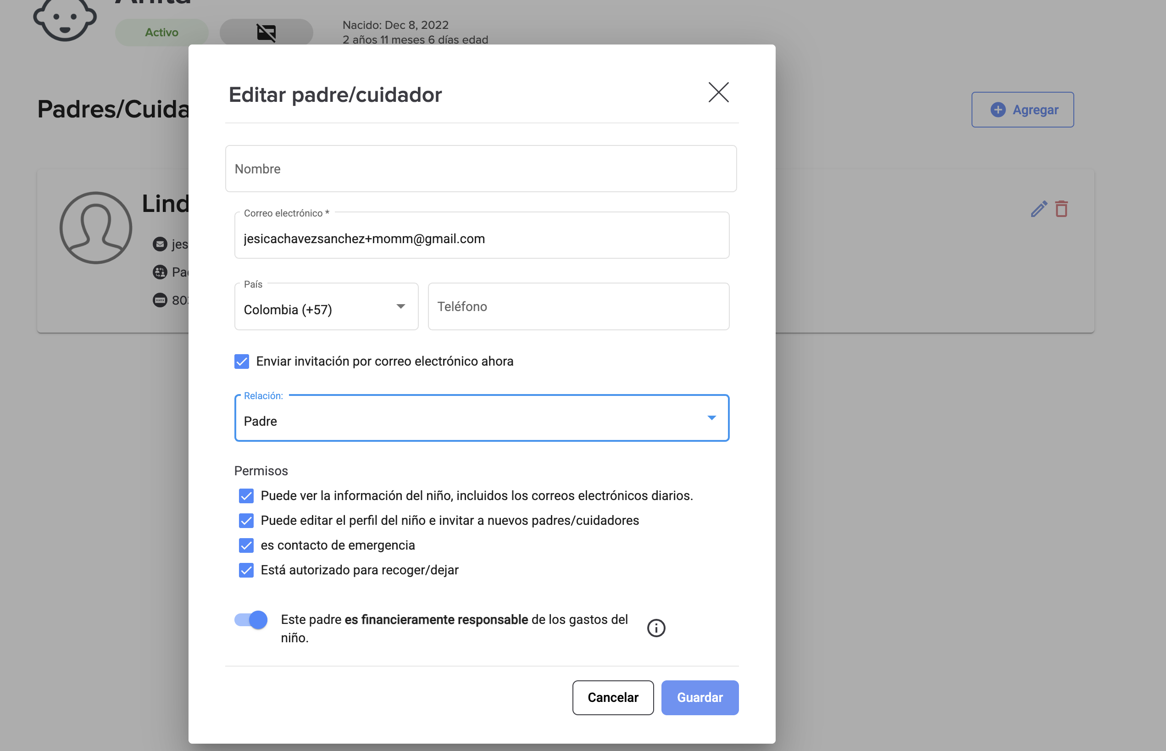This screenshot has width=1166, height=751.
Task: Click the info icon beside financial responsibility
Action: point(655,628)
